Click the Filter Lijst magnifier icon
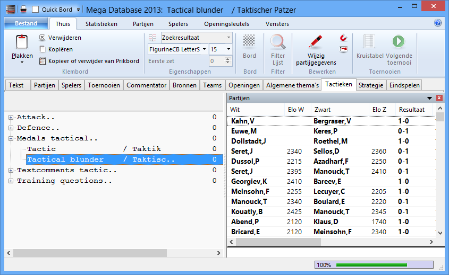The height and width of the screenshot is (275, 449). 278,42
